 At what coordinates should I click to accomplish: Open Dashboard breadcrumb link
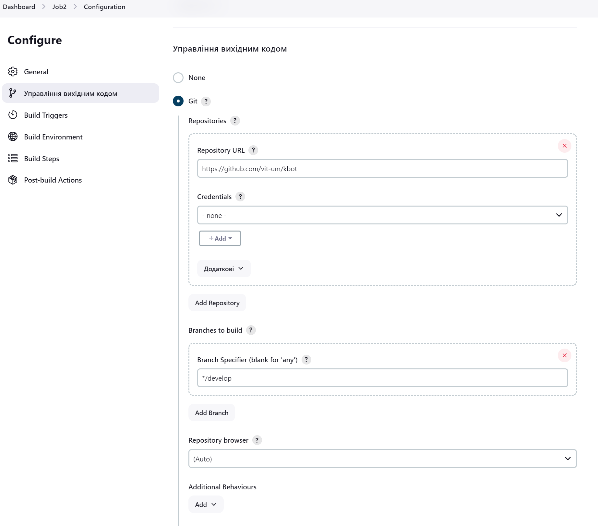(19, 7)
